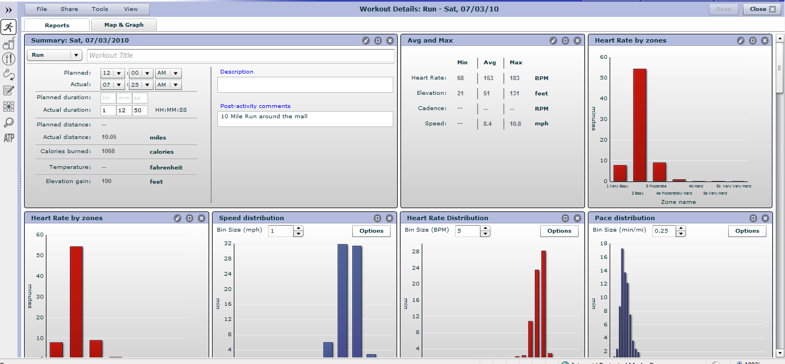785x364 pixels.
Task: Maximize the Speed distribution panel
Action: point(377,218)
